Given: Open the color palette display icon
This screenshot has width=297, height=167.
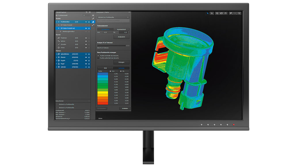Looking at the screenshot, I should [x=231, y=13].
